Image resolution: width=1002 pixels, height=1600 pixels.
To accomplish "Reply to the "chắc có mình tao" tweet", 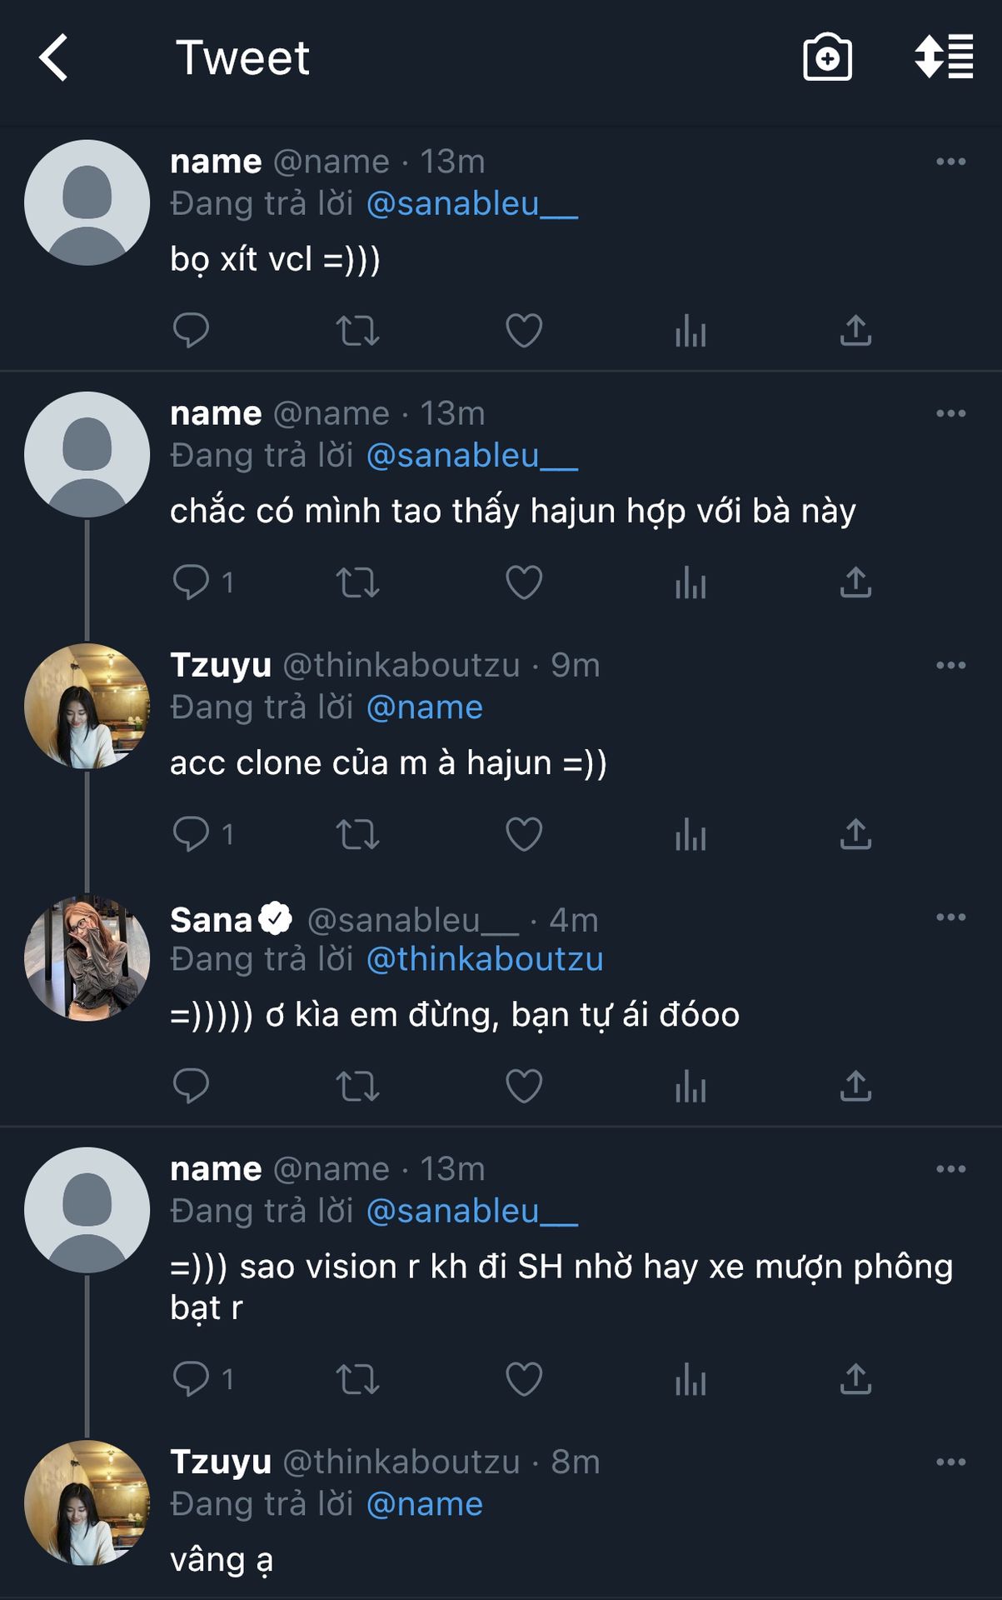I will [191, 582].
